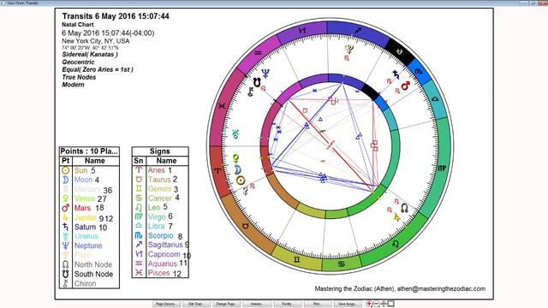Select Mars symbol in the Points table

coord(65,208)
